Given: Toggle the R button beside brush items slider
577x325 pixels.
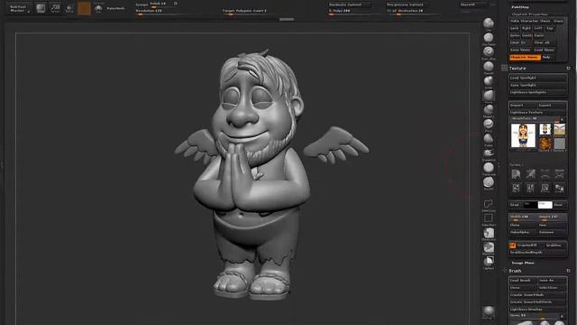Looking at the screenshot, I should click(562, 316).
